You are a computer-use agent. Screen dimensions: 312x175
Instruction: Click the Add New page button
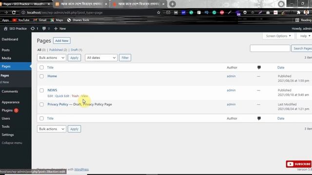point(62,41)
